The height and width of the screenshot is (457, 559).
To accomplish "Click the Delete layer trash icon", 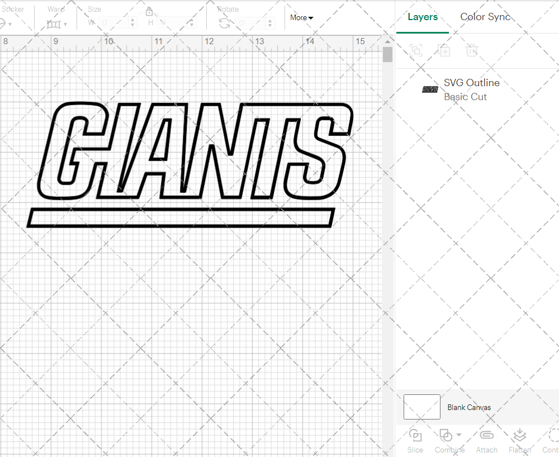I will 471,50.
